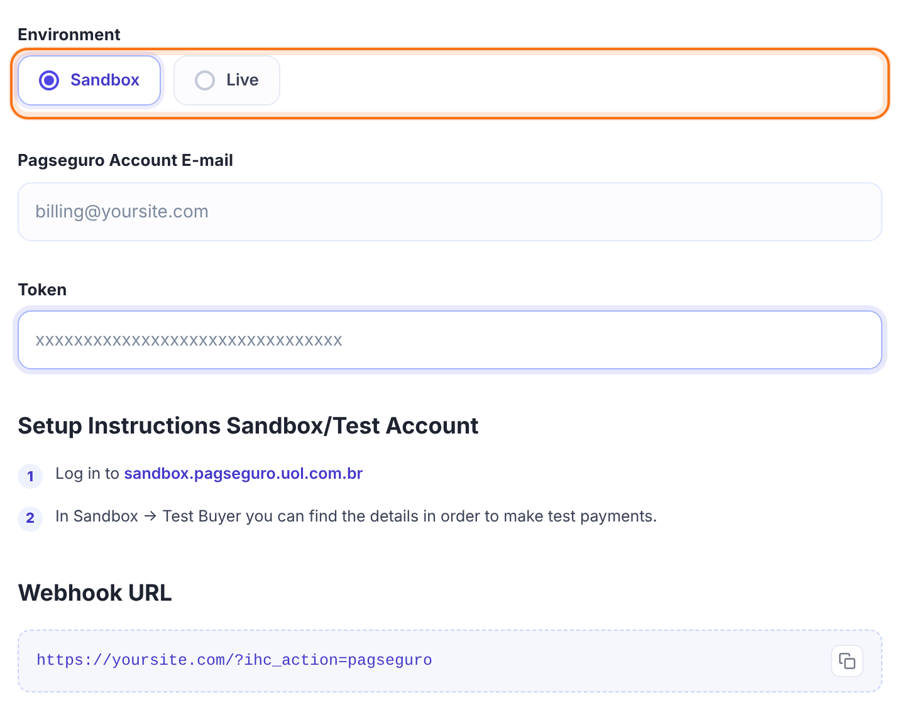This screenshot has height=710, width=900.
Task: Select the Sandbox environment radio option
Action: coord(89,80)
